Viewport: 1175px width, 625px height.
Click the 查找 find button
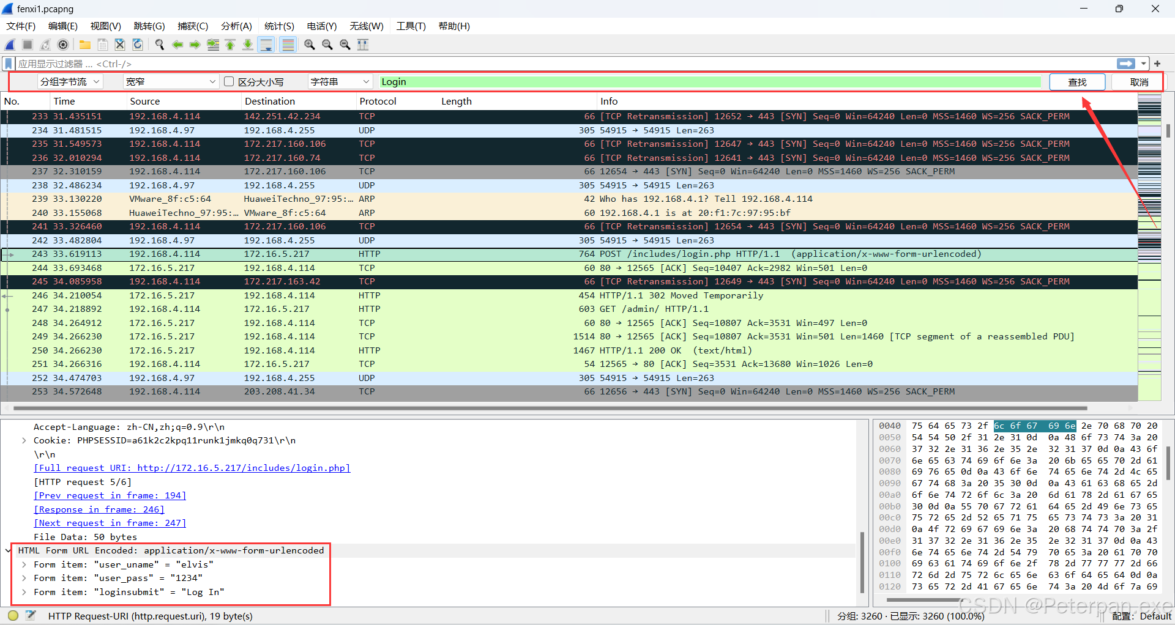pyautogui.click(x=1077, y=82)
